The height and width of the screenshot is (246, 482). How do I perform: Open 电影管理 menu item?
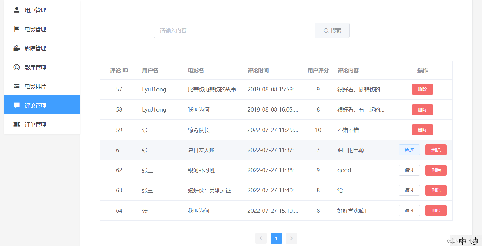tap(42, 29)
